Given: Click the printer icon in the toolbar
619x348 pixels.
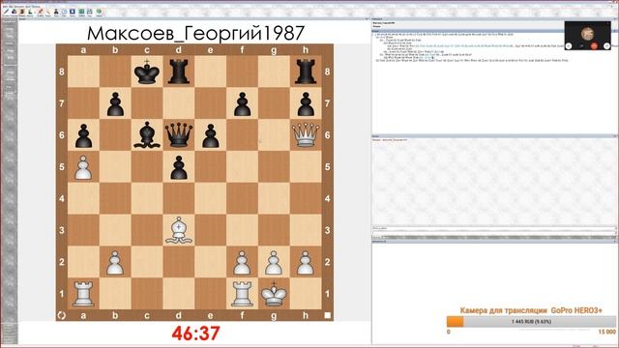Looking at the screenshot, I should (90, 12).
